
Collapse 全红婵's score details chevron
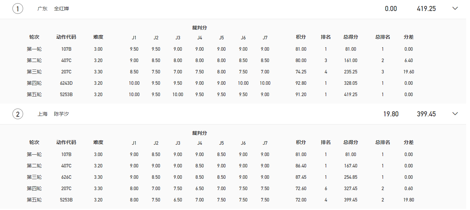tap(455, 9)
